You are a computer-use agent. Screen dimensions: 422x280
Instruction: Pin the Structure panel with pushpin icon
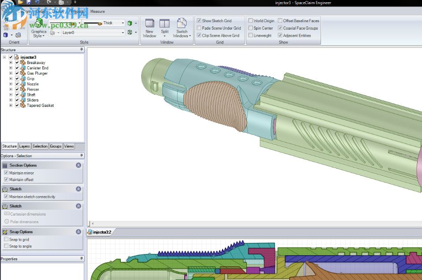(x=82, y=50)
